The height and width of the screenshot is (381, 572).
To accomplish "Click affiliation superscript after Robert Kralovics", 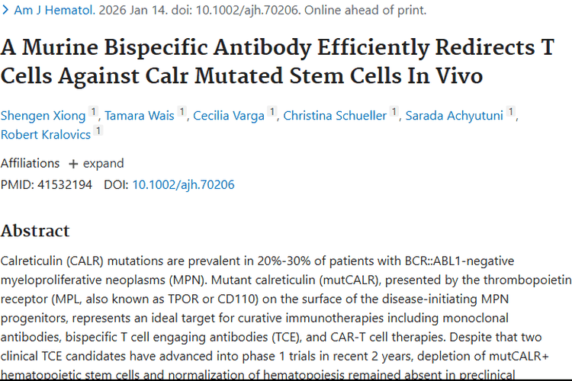I will (x=98, y=131).
